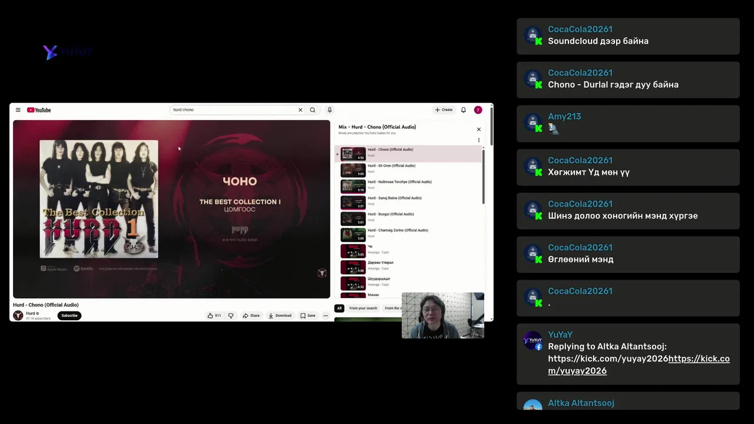Select Hurd - Chamaig Zorino in playlist
This screenshot has width=754, height=424.
[x=409, y=234]
